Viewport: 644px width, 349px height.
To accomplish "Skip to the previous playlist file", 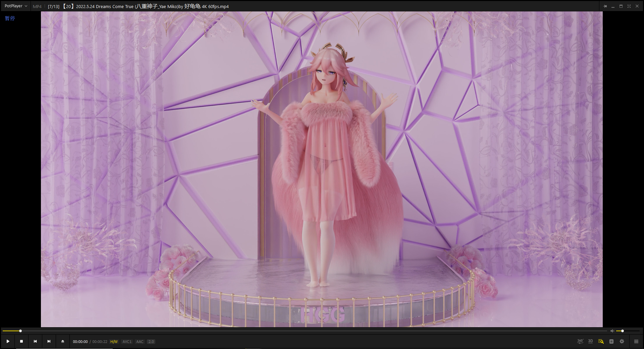I will click(35, 341).
